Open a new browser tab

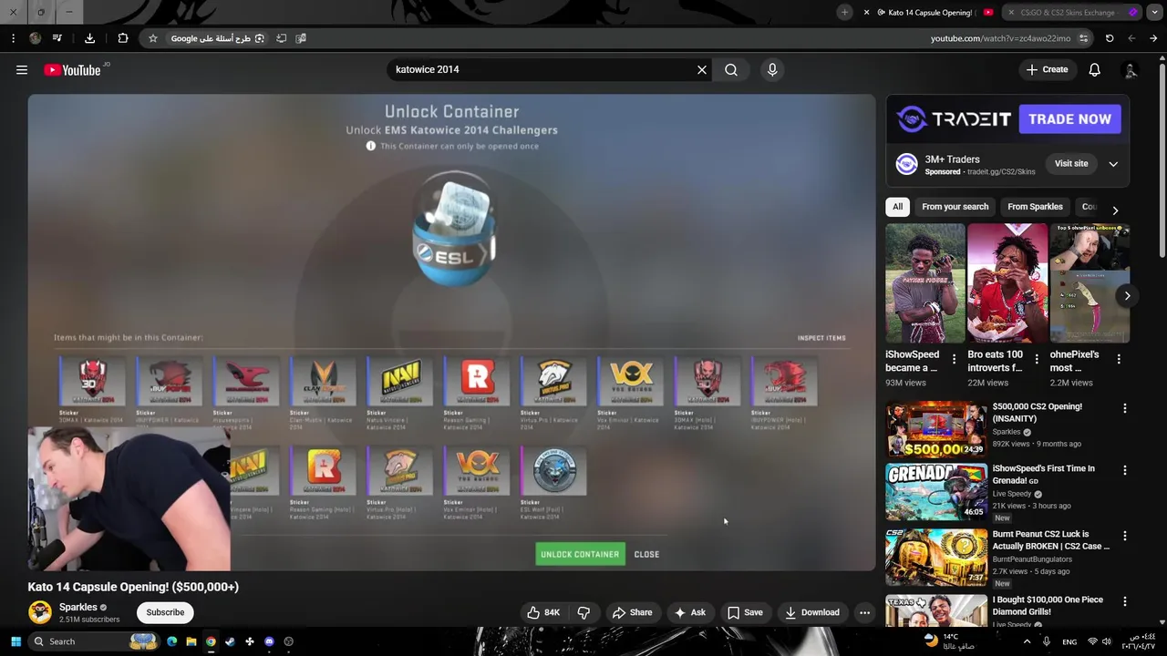[844, 12]
